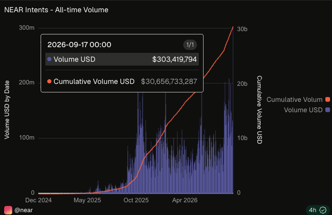
Task: Click the 10b right axis tick
Action: [x=242, y=138]
